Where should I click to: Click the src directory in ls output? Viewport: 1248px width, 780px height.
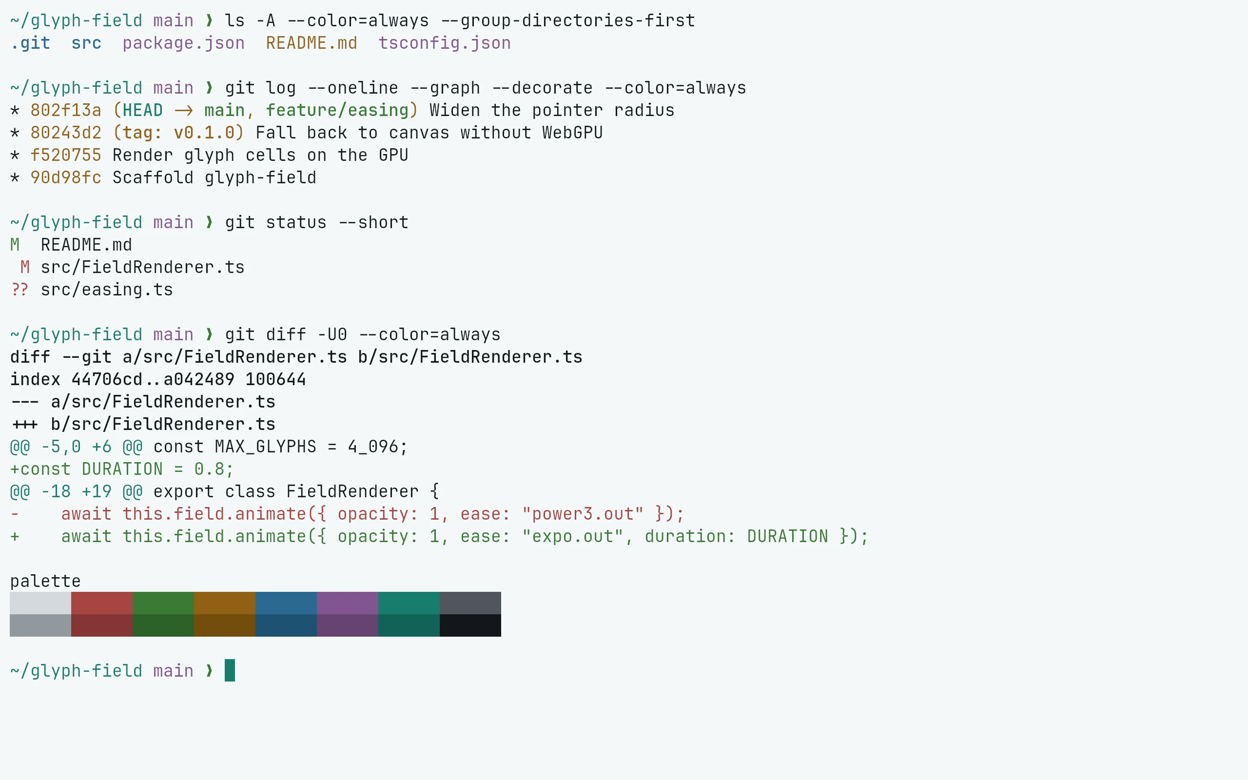(87, 43)
